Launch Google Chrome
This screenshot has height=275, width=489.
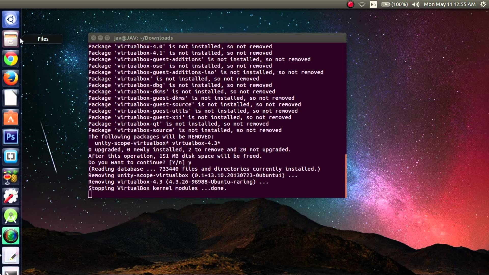(11, 59)
